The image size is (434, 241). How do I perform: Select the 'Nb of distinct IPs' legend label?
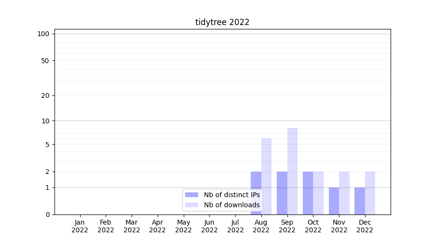pyautogui.click(x=232, y=195)
